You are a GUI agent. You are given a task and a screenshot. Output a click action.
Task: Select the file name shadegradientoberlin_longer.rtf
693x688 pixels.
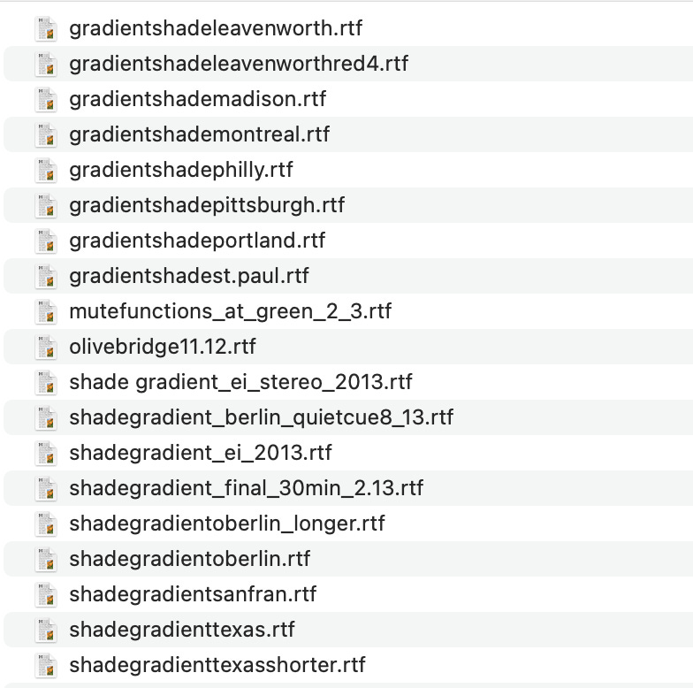227,524
